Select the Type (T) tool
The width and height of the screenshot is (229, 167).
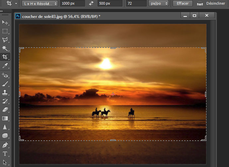pyautogui.click(x=5, y=154)
